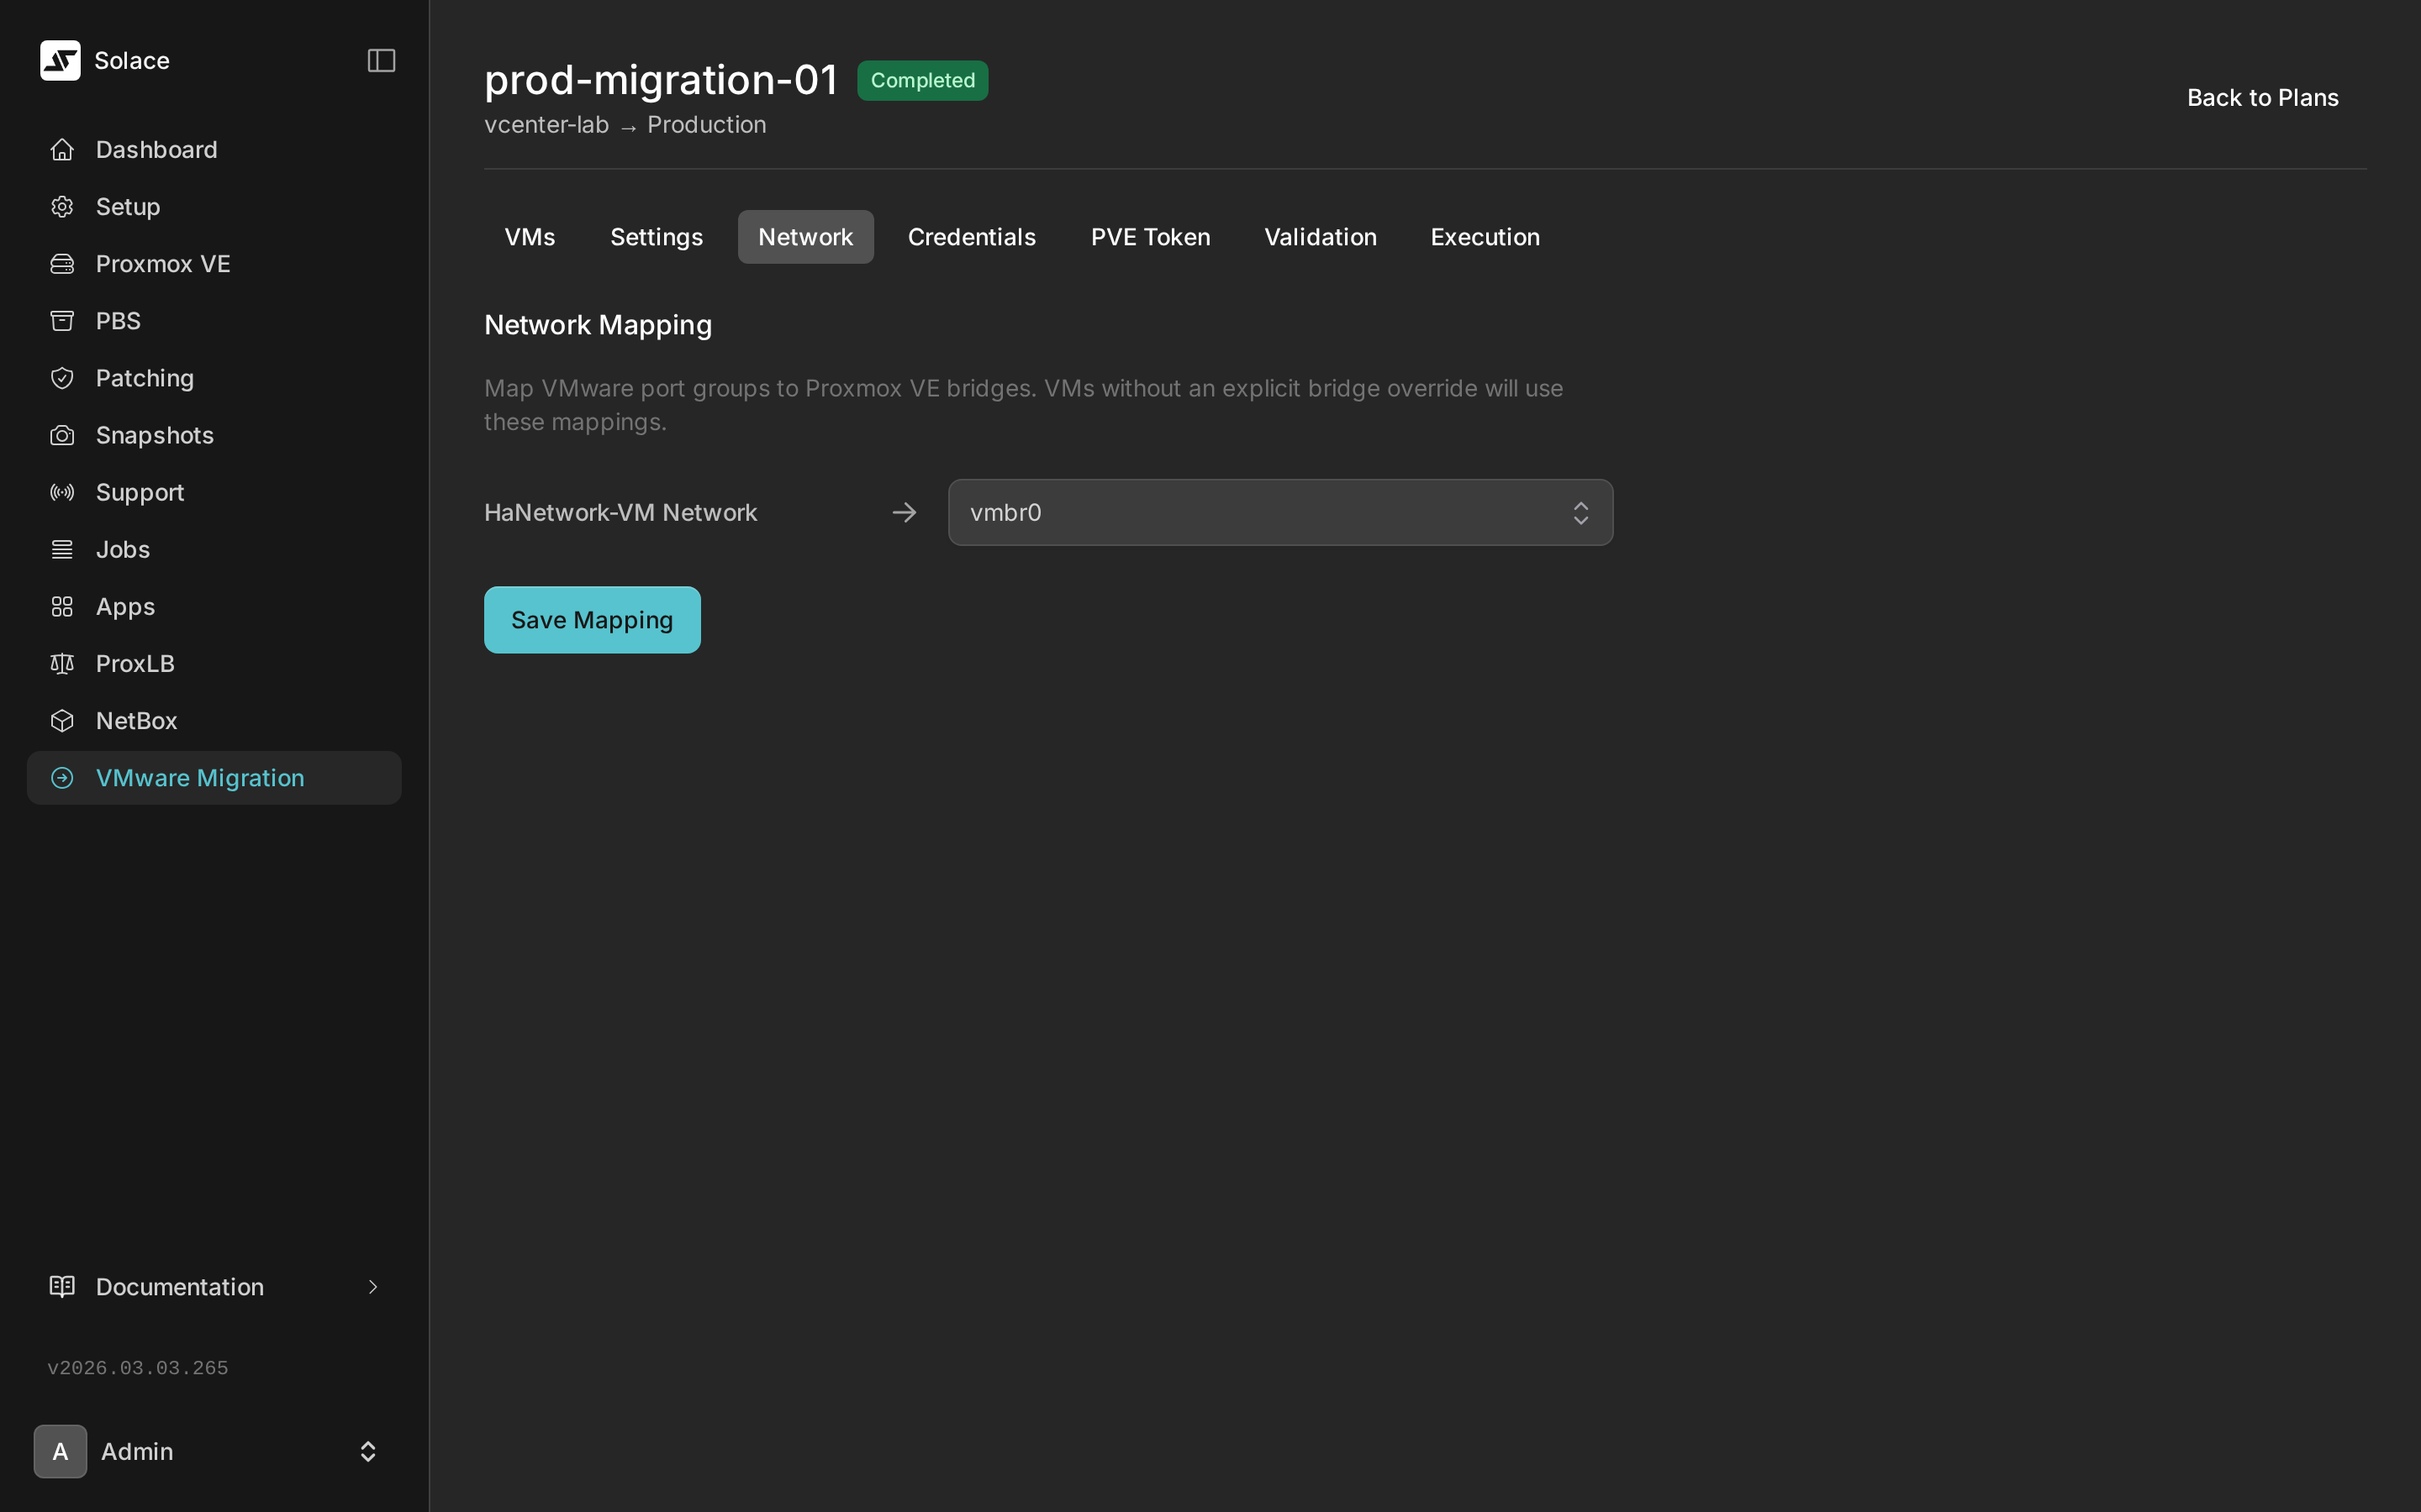The width and height of the screenshot is (2421, 1512).
Task: Switch to the Credentials tab
Action: point(970,237)
